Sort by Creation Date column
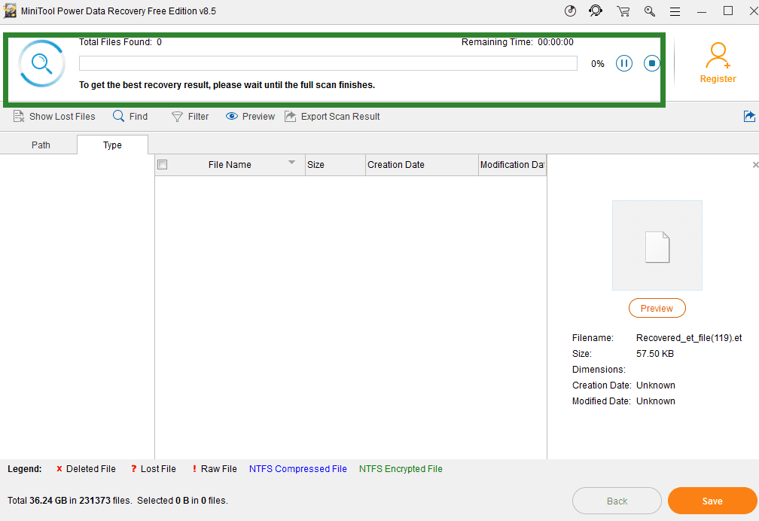 pos(422,165)
